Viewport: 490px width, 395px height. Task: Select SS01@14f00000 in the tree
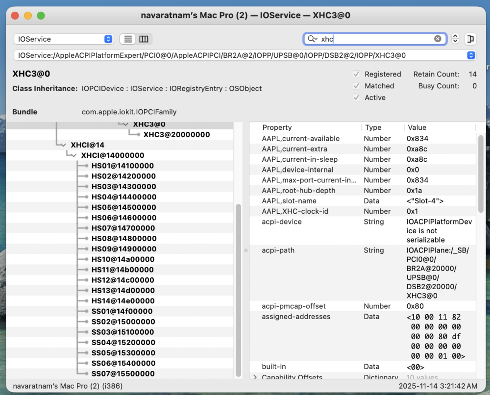point(122,311)
